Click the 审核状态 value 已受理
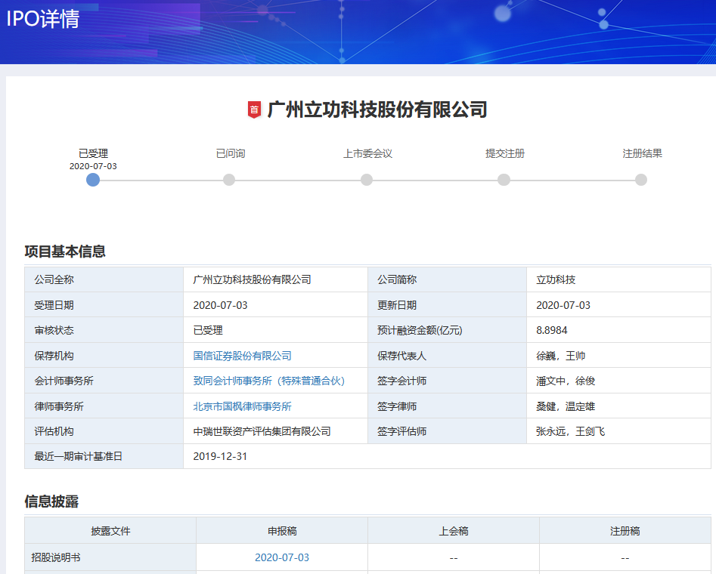The height and width of the screenshot is (574, 716). [208, 330]
